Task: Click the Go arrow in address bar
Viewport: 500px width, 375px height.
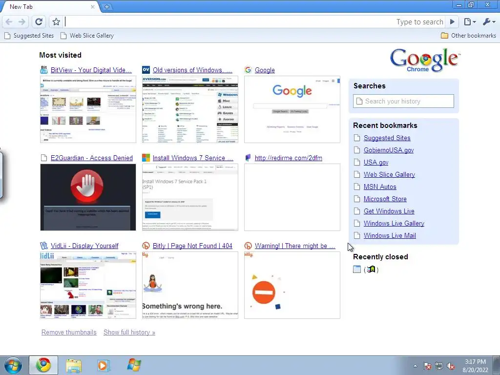Action: click(x=452, y=21)
